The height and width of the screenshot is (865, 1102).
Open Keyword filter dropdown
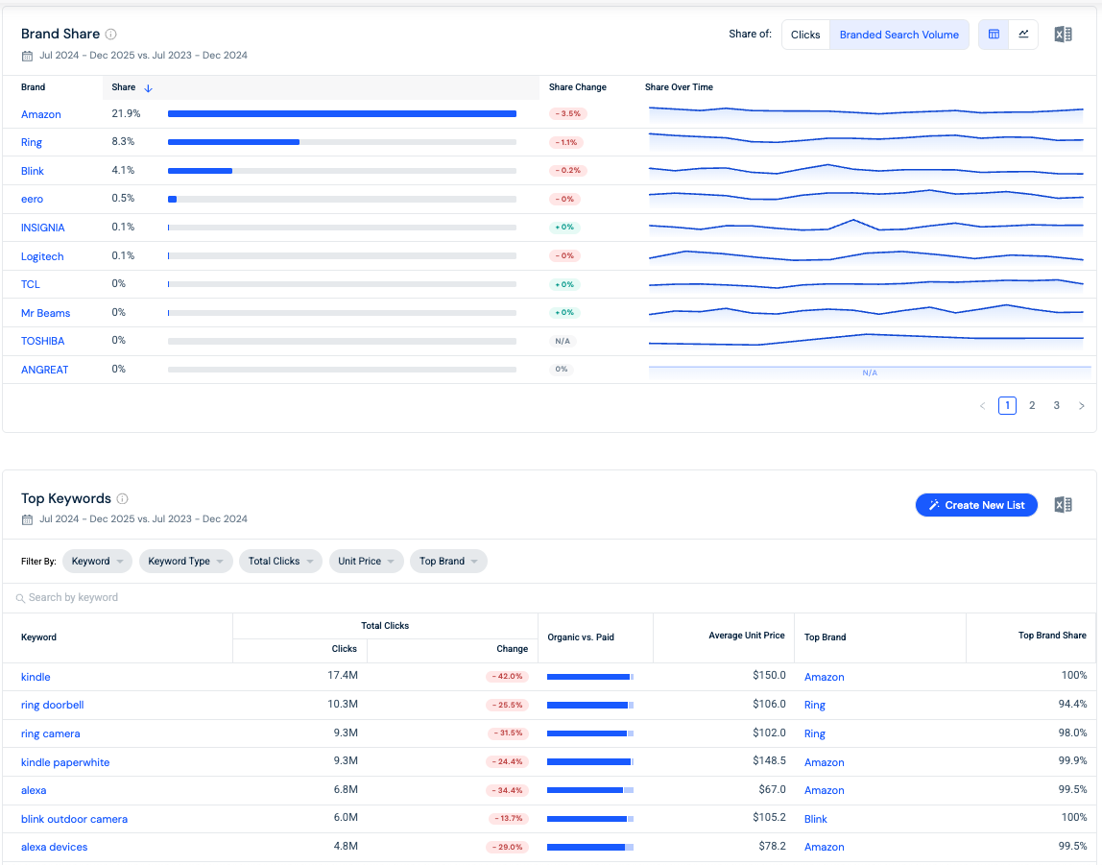click(97, 561)
